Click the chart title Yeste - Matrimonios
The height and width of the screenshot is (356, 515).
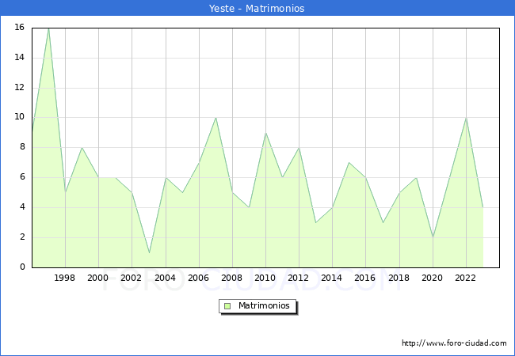pyautogui.click(x=257, y=8)
